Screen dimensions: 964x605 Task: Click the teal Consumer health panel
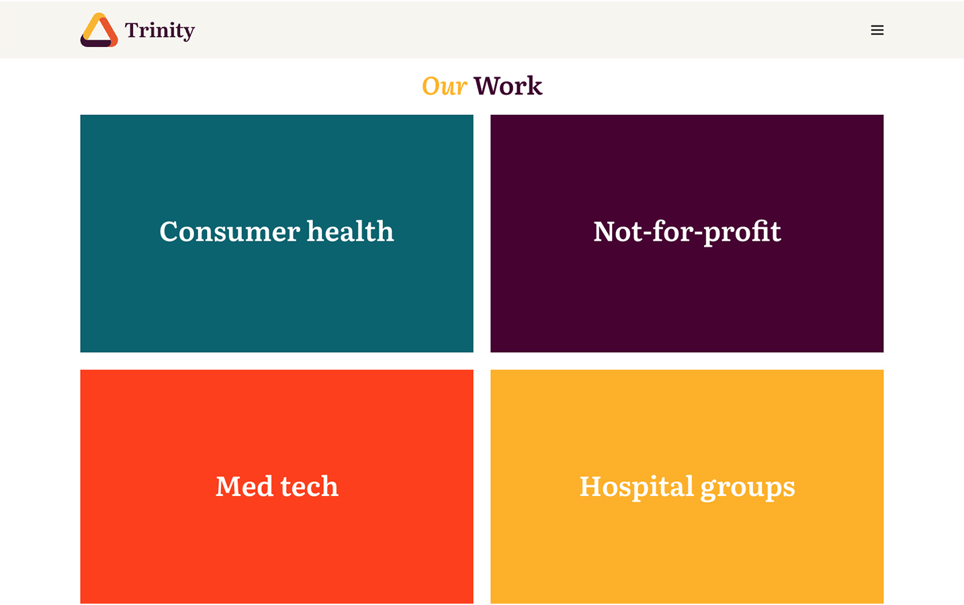coord(277,168)
